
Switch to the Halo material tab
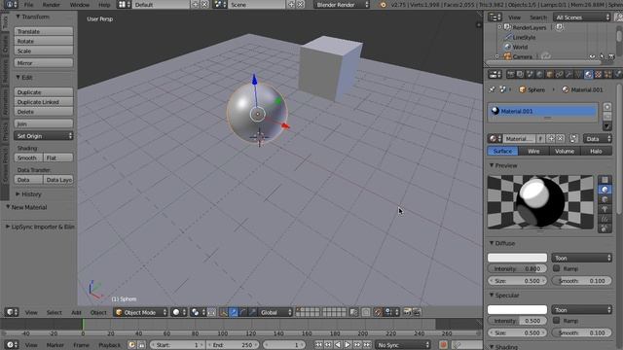point(596,152)
